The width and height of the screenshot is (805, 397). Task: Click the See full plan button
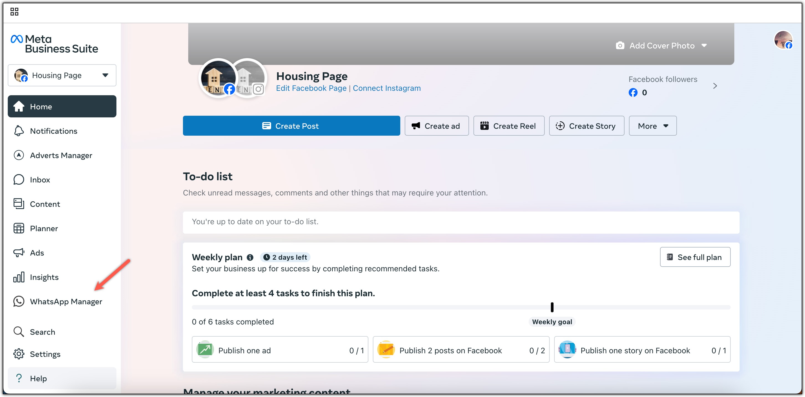[695, 257]
